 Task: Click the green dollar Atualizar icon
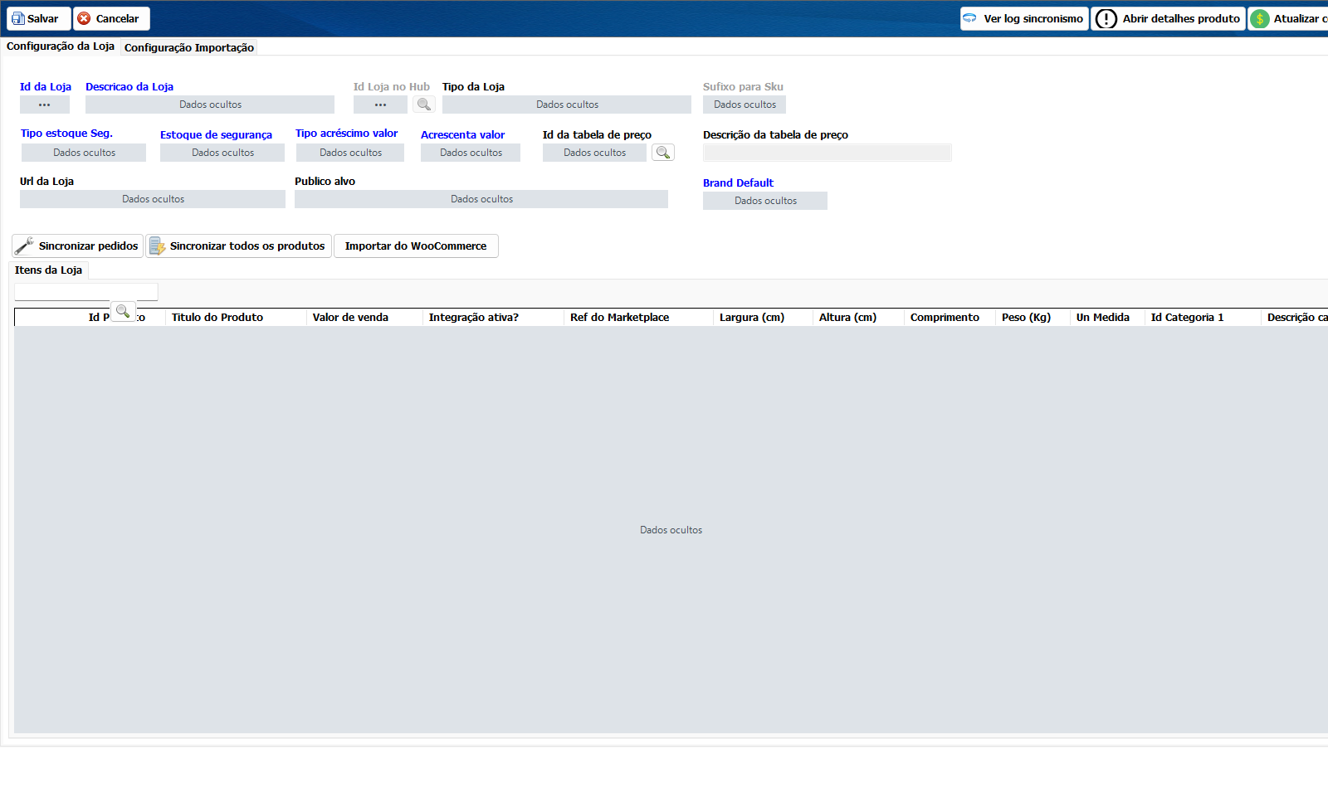click(x=1260, y=18)
